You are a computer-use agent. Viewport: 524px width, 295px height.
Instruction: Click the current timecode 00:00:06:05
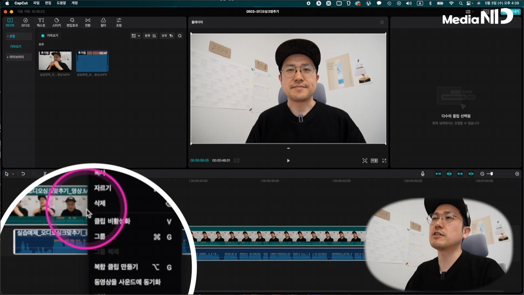tap(200, 161)
